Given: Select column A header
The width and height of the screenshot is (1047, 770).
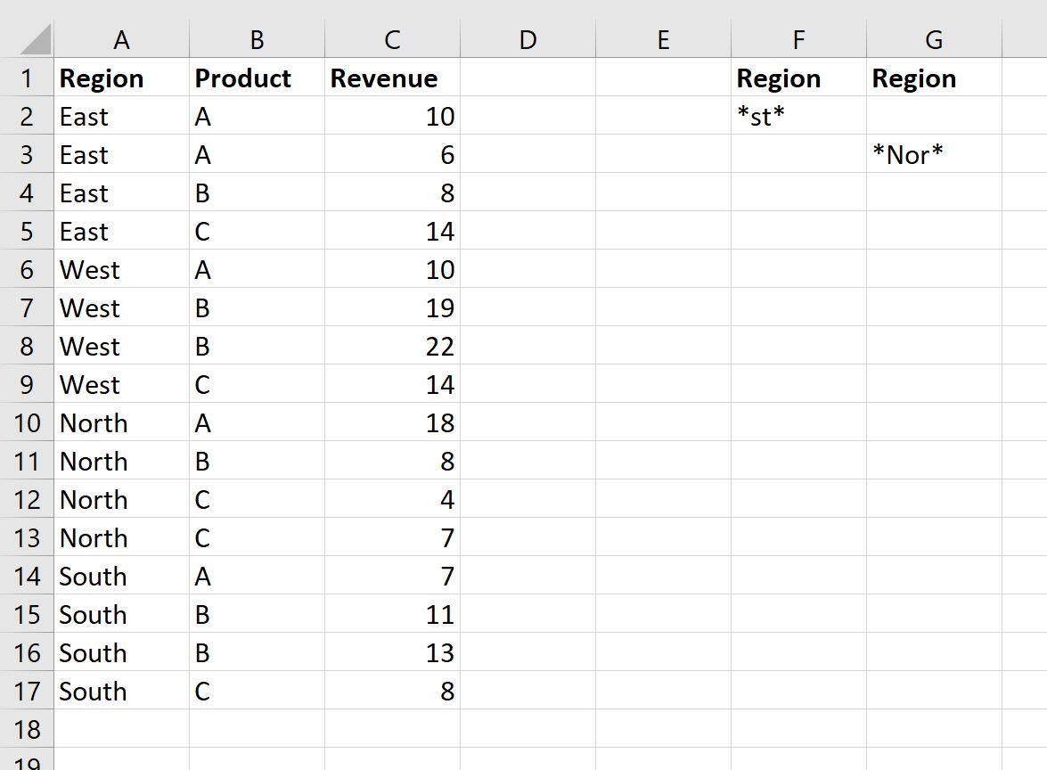Looking at the screenshot, I should [x=122, y=39].
